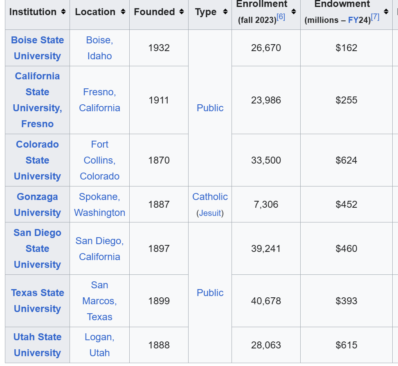Open footnote 7 reference in Endowment header
Viewport: 398px width, 366px height.
tap(375, 17)
